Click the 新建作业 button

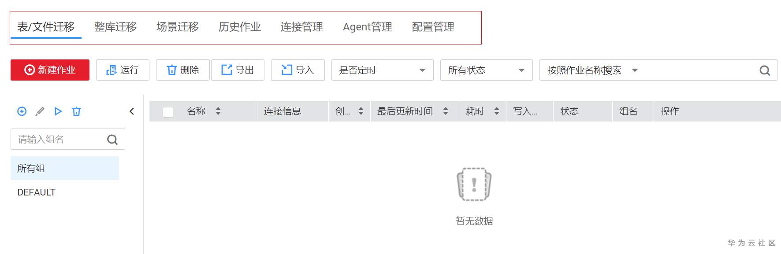coord(50,70)
